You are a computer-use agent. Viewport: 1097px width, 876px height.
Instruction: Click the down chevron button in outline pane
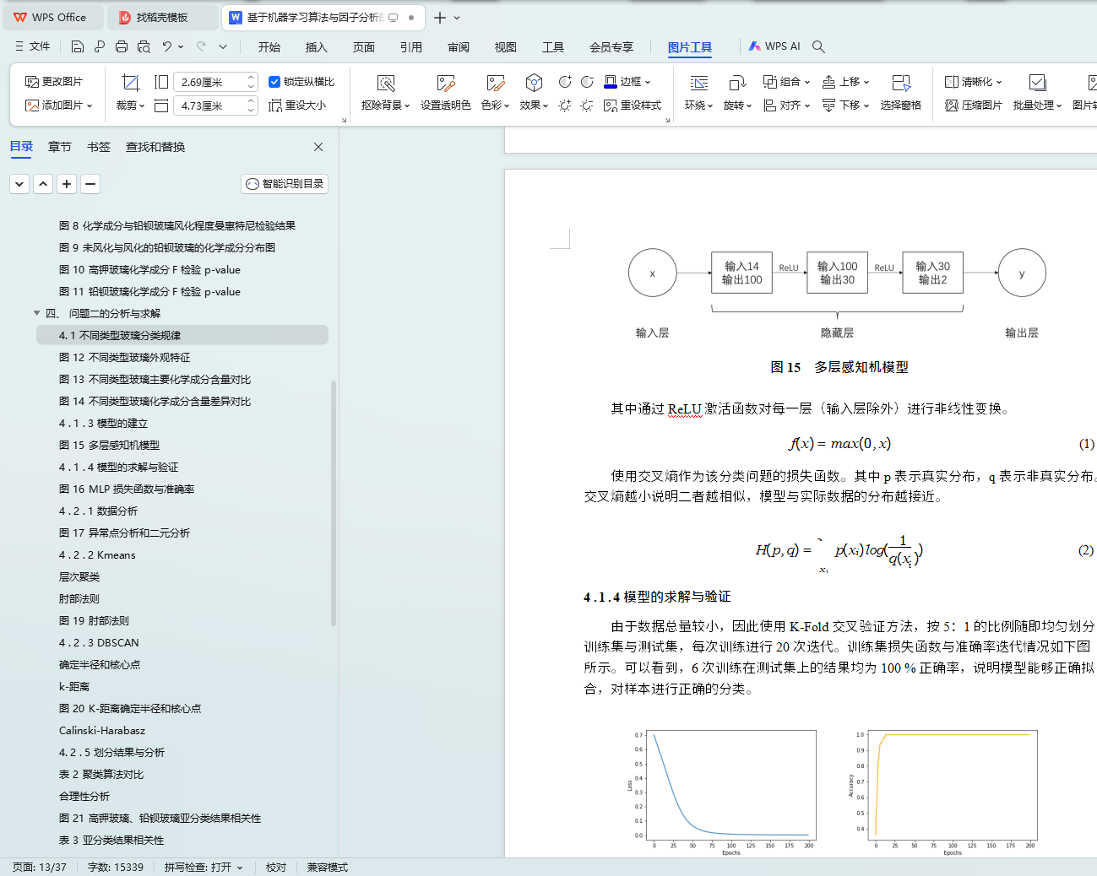coord(19,184)
